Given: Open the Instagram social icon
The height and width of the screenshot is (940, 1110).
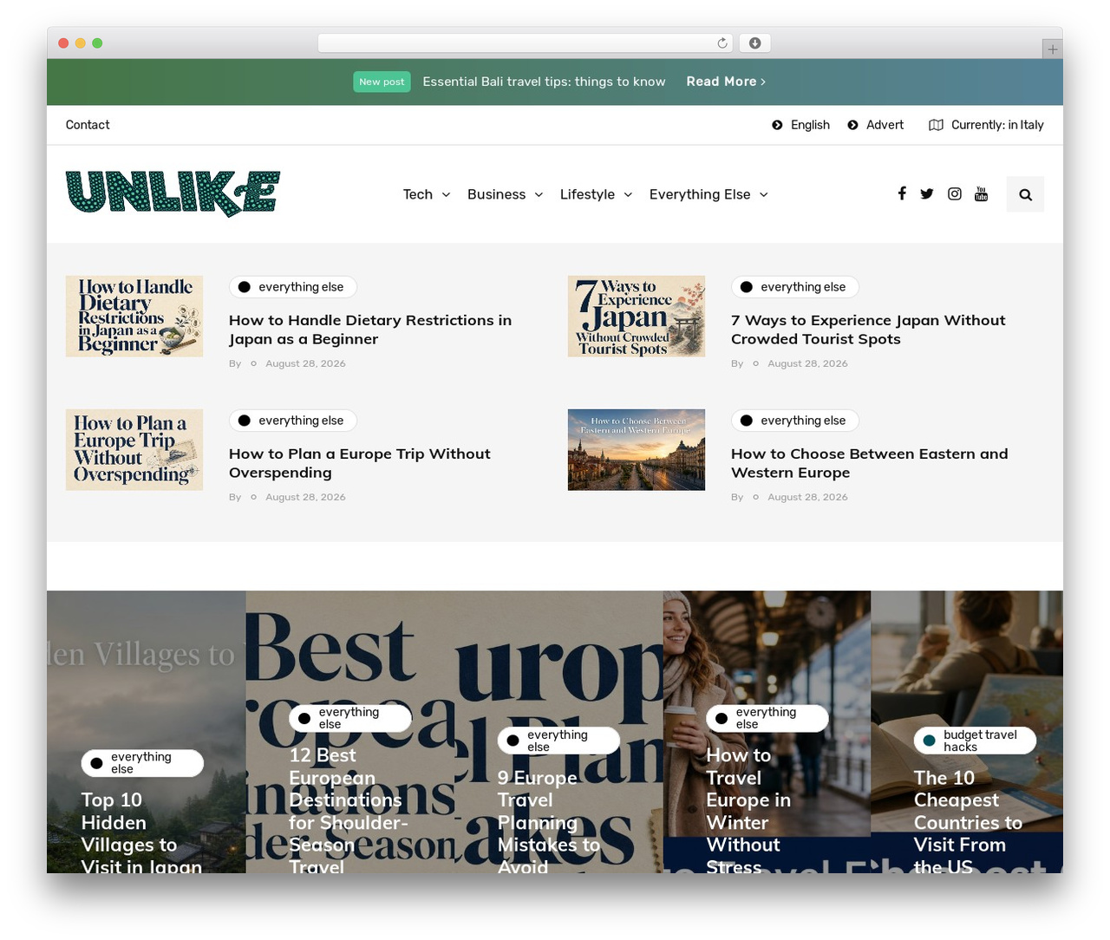Looking at the screenshot, I should point(954,193).
